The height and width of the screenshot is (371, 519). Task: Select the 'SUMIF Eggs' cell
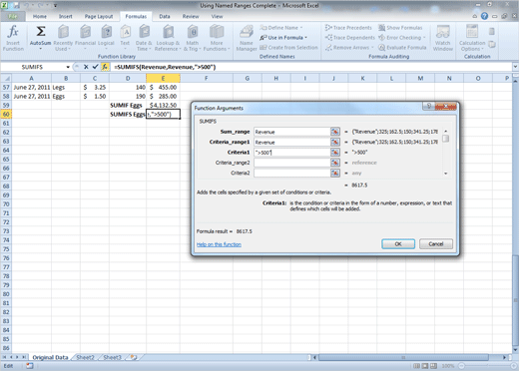(x=128, y=105)
